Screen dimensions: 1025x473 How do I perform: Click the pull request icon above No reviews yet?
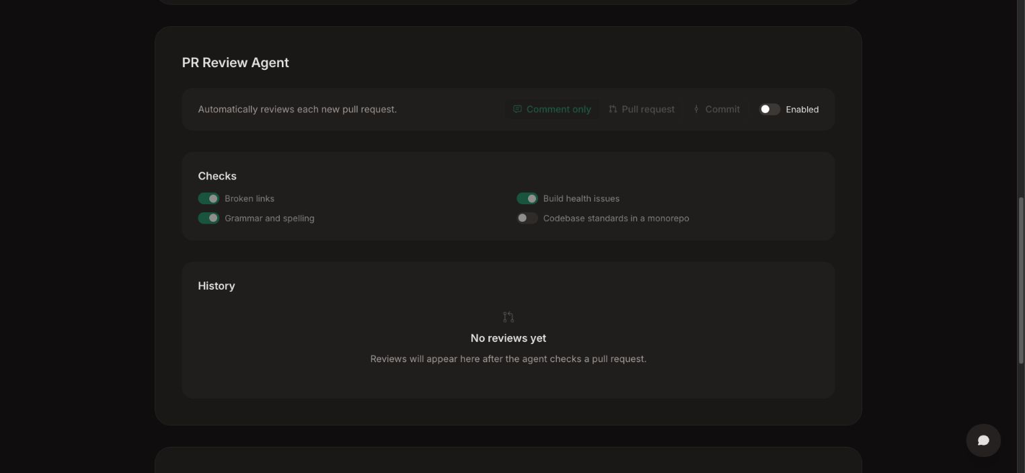point(508,317)
